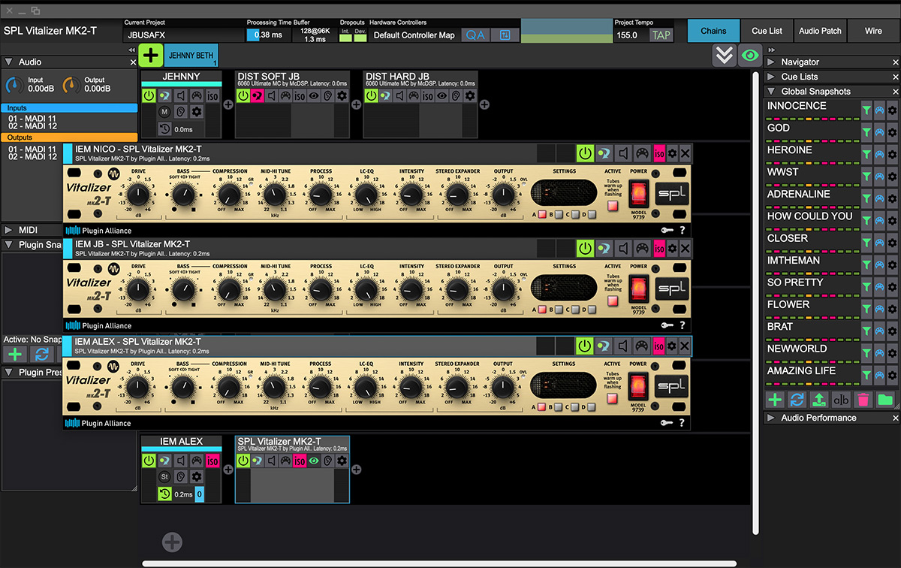This screenshot has width=901, height=568.
Task: Flip the red Power switch in IEM ALEX Vitalizer
Action: tap(638, 386)
